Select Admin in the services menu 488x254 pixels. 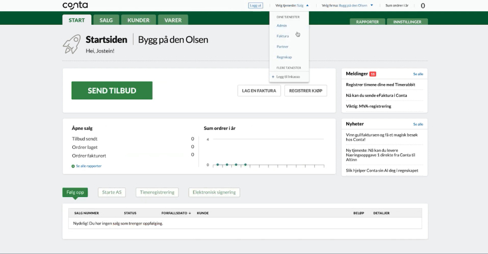point(281,26)
